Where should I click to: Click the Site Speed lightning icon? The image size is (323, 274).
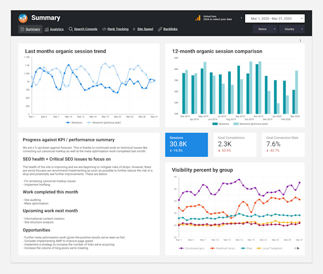134,29
